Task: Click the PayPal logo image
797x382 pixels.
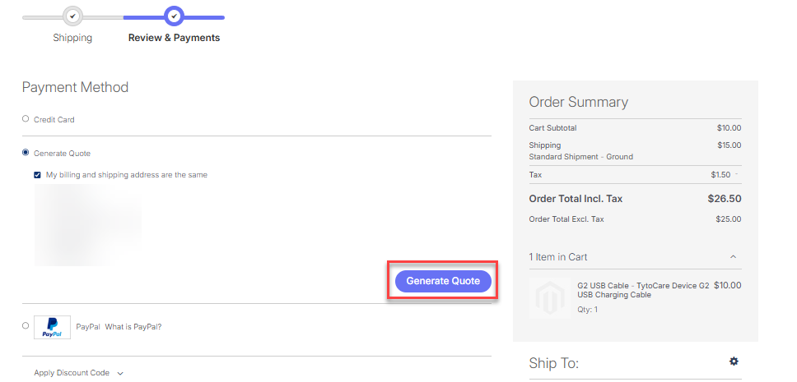Action: click(x=53, y=327)
